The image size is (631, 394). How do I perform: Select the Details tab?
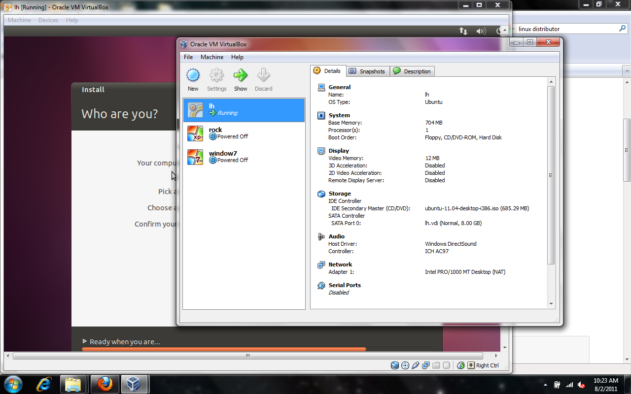[x=328, y=71]
